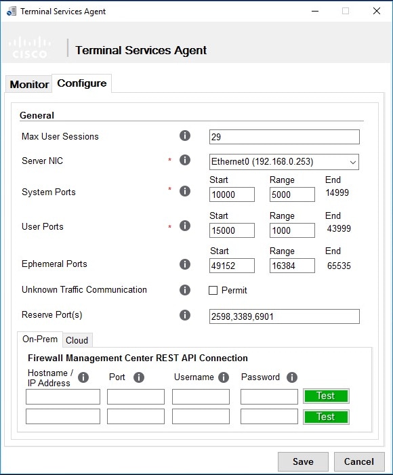Click the first row Password field
The image size is (393, 475).
(x=270, y=397)
